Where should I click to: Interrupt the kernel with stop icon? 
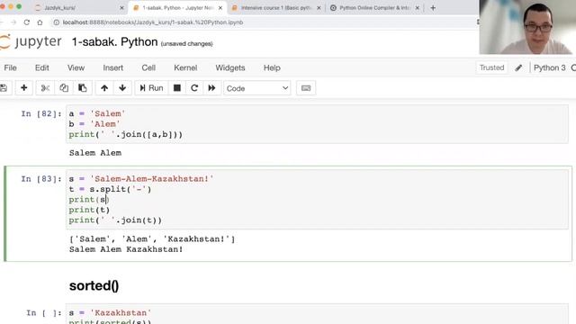click(177, 88)
